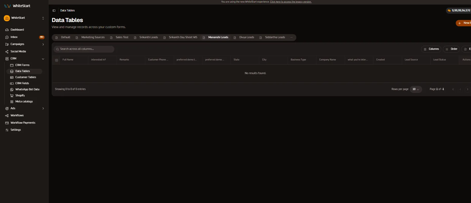471x203 pixels.
Task: Click the legacy version access link
Action: click(x=291, y=2)
